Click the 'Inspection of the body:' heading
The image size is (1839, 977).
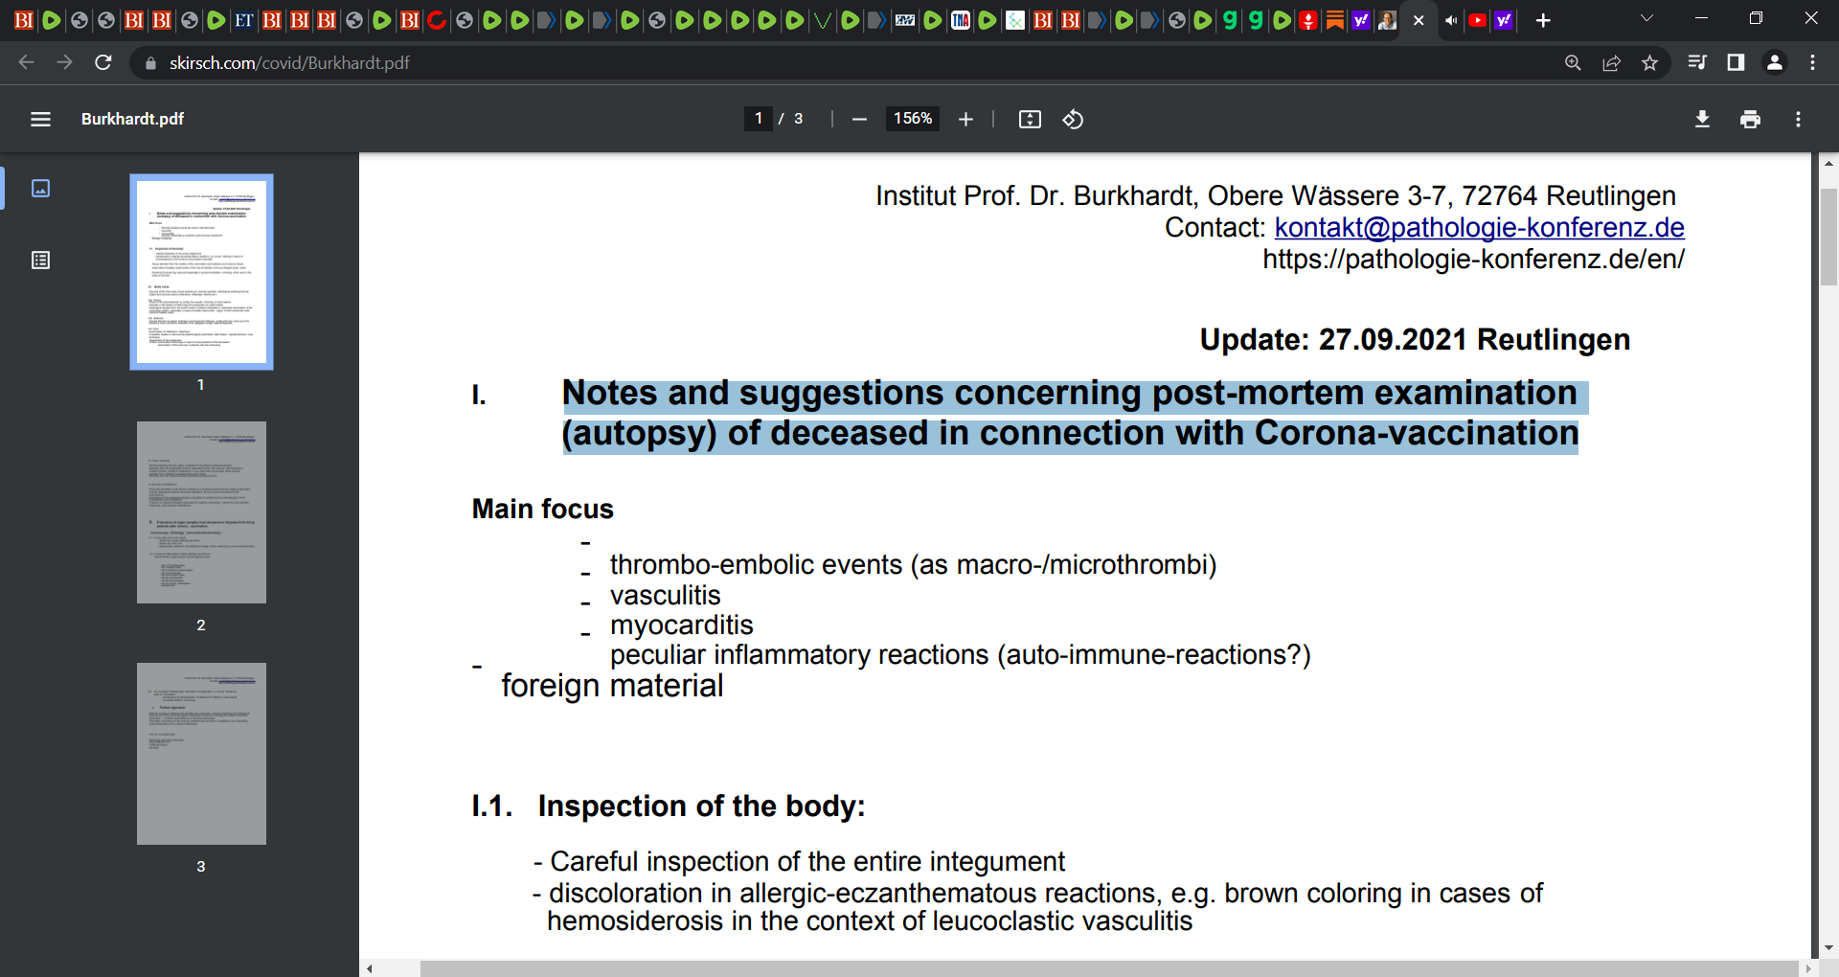[701, 807]
